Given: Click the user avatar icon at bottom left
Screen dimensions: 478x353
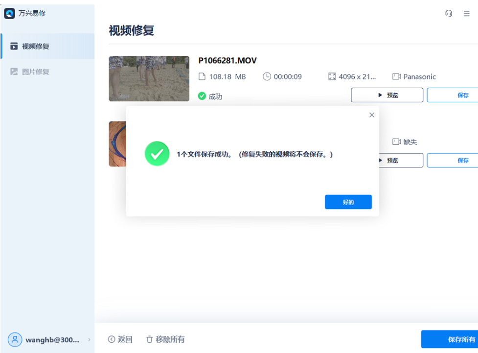Looking at the screenshot, I should (x=15, y=340).
